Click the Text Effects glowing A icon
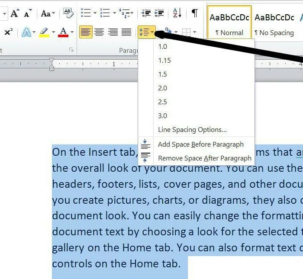The width and height of the screenshot is (303, 279). click(x=27, y=32)
